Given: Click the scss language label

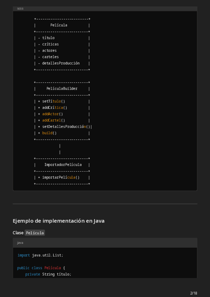Looking at the screenshot, I should (20, 8).
